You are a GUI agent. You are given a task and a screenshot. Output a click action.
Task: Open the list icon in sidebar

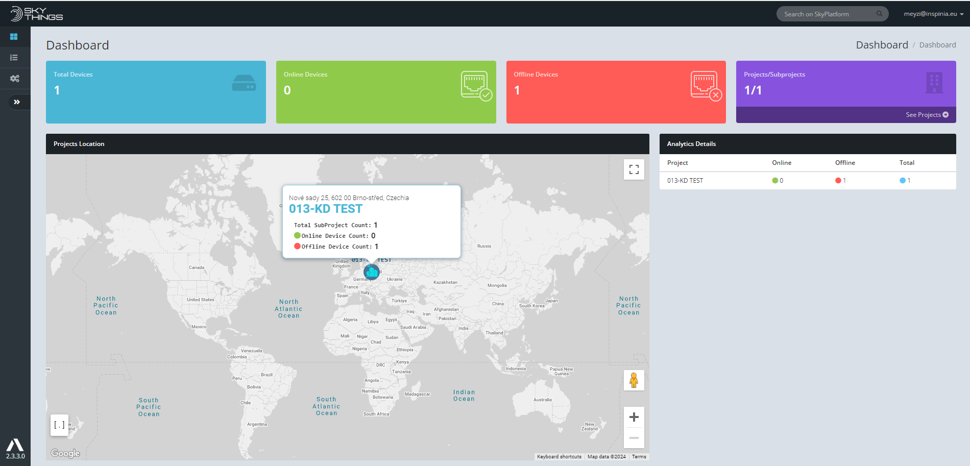tap(14, 58)
